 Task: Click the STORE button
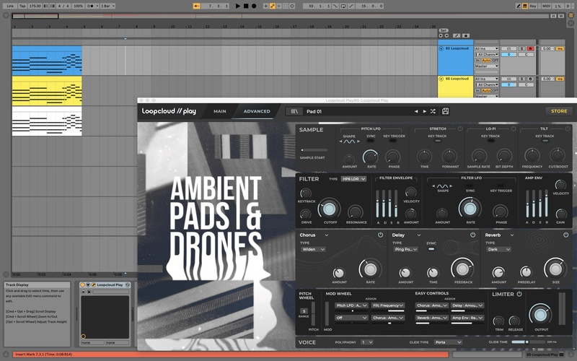(559, 111)
